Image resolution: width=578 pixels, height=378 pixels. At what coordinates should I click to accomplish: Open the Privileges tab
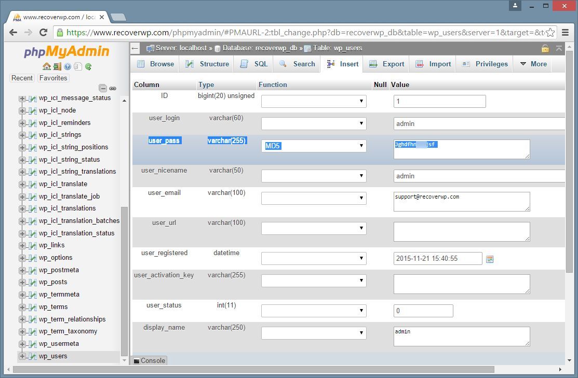[485, 64]
